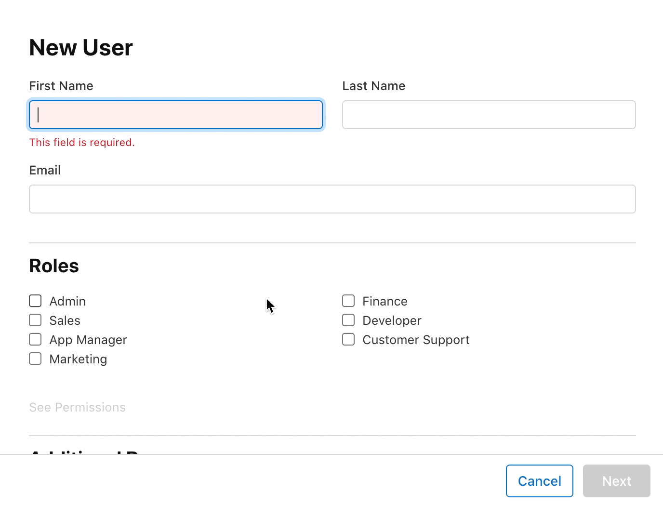Cancel the new user form

[x=540, y=481]
